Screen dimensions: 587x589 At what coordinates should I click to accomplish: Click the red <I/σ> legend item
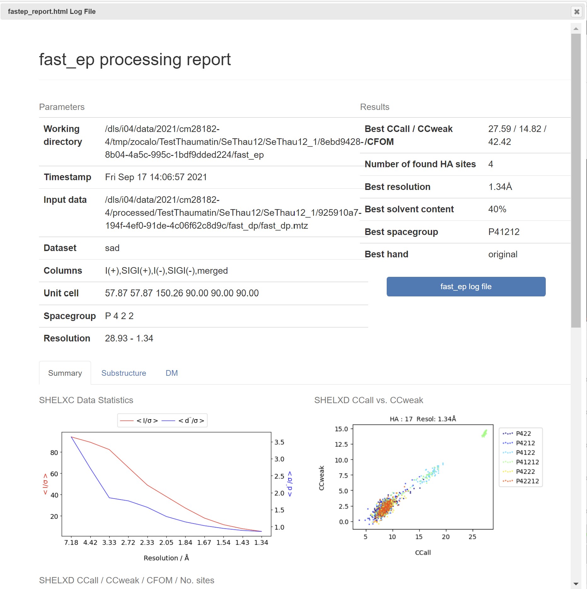[139, 420]
